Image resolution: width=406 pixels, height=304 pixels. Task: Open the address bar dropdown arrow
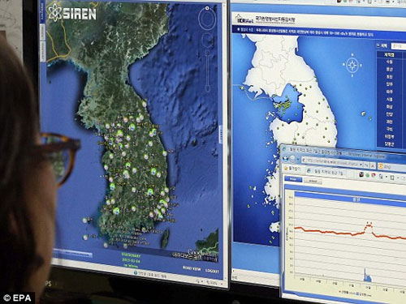[x=361, y=165]
